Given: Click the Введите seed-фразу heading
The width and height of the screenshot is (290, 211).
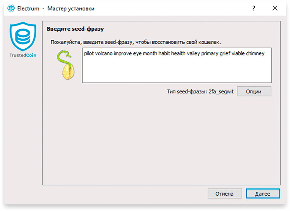Looking at the screenshot, I should coord(75,29).
